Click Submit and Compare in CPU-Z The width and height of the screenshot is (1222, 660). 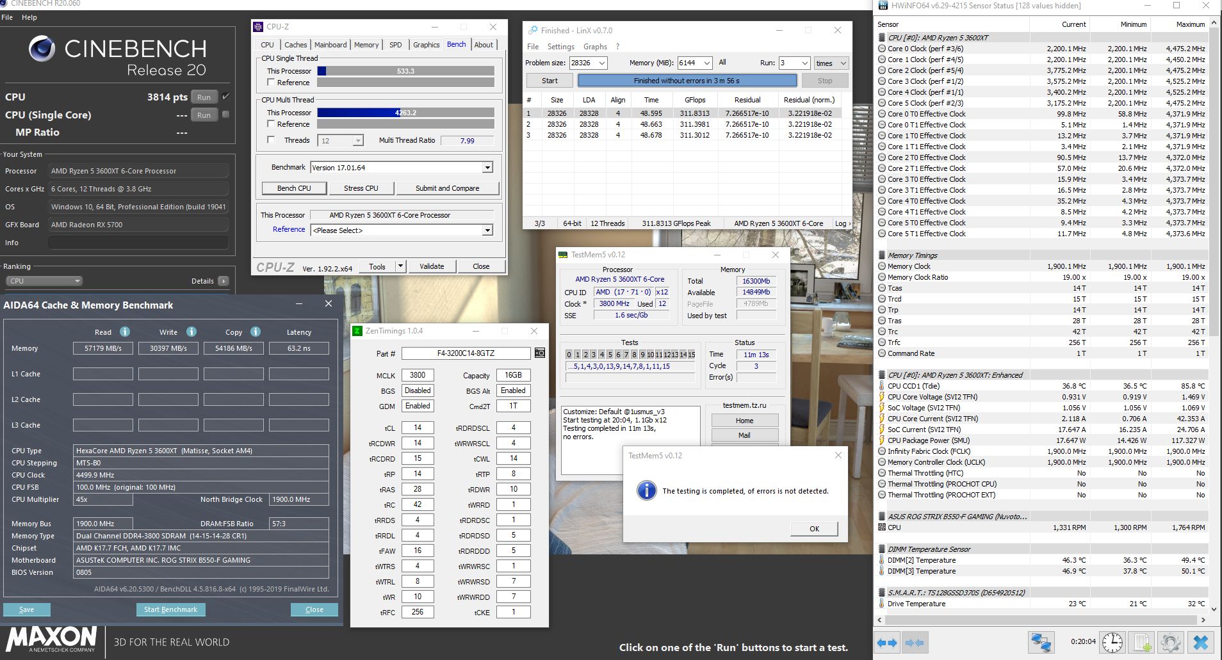[x=447, y=188]
